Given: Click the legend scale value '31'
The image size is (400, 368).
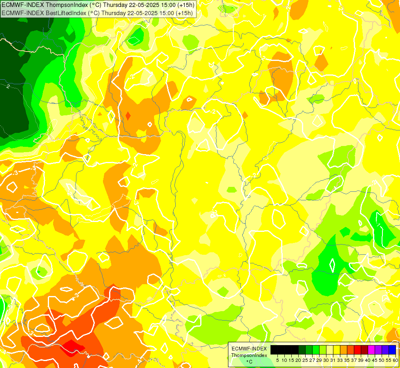Looking at the screenshot, I should coord(333,360).
